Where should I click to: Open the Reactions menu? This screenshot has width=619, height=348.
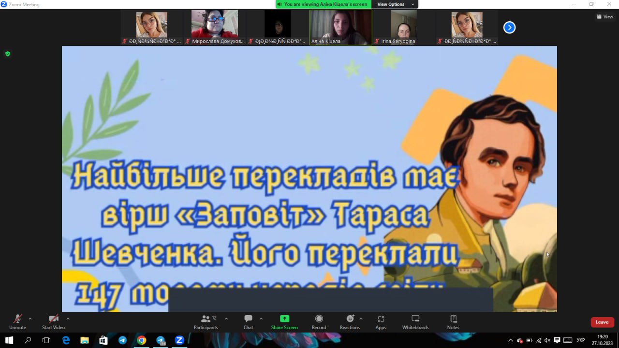[x=350, y=322]
